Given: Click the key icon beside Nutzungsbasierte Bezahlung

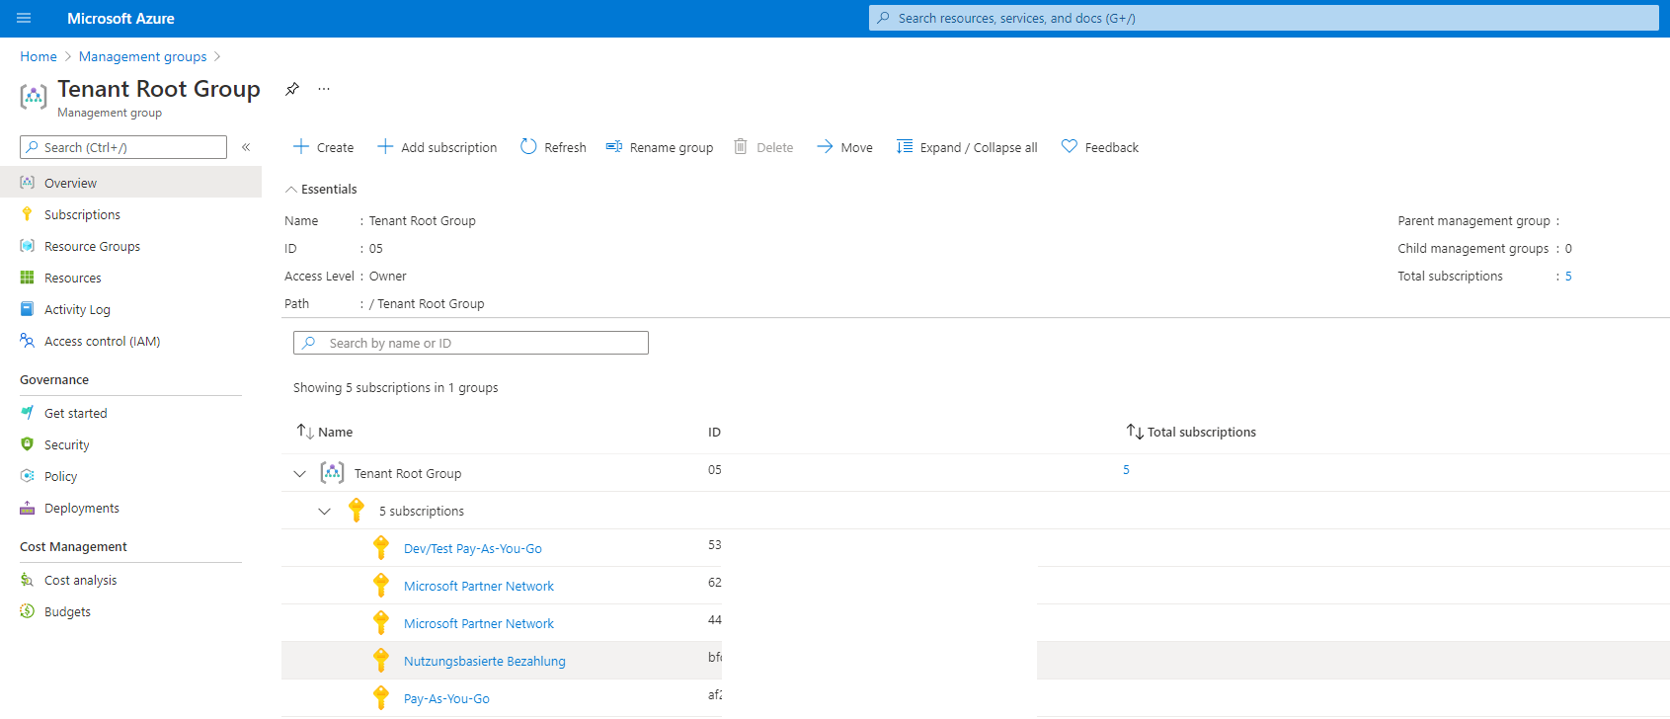Looking at the screenshot, I should [381, 660].
